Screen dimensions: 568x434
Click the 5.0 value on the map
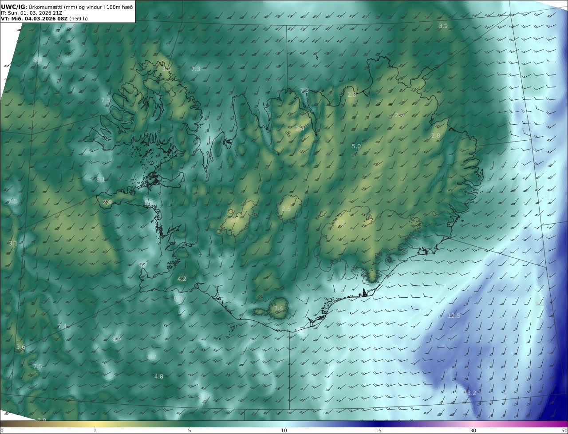(x=356, y=146)
